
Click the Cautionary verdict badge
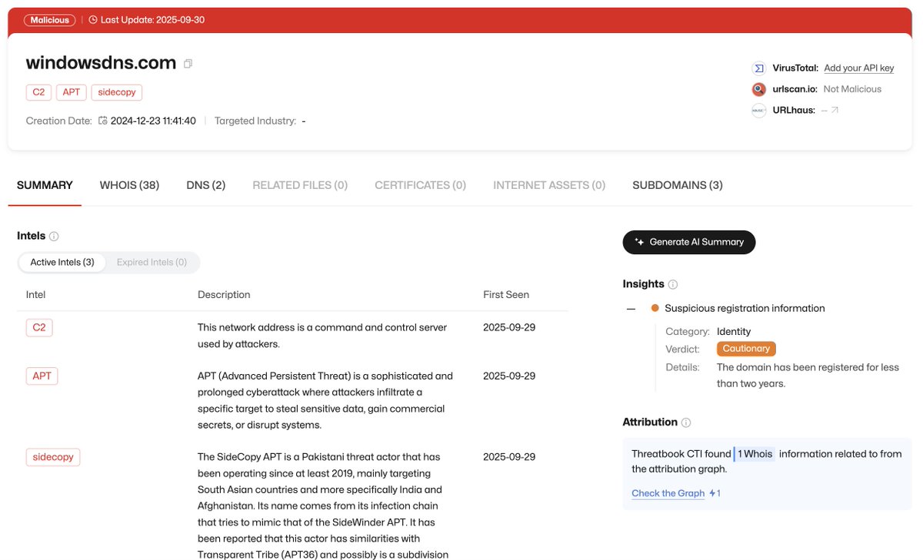746,349
